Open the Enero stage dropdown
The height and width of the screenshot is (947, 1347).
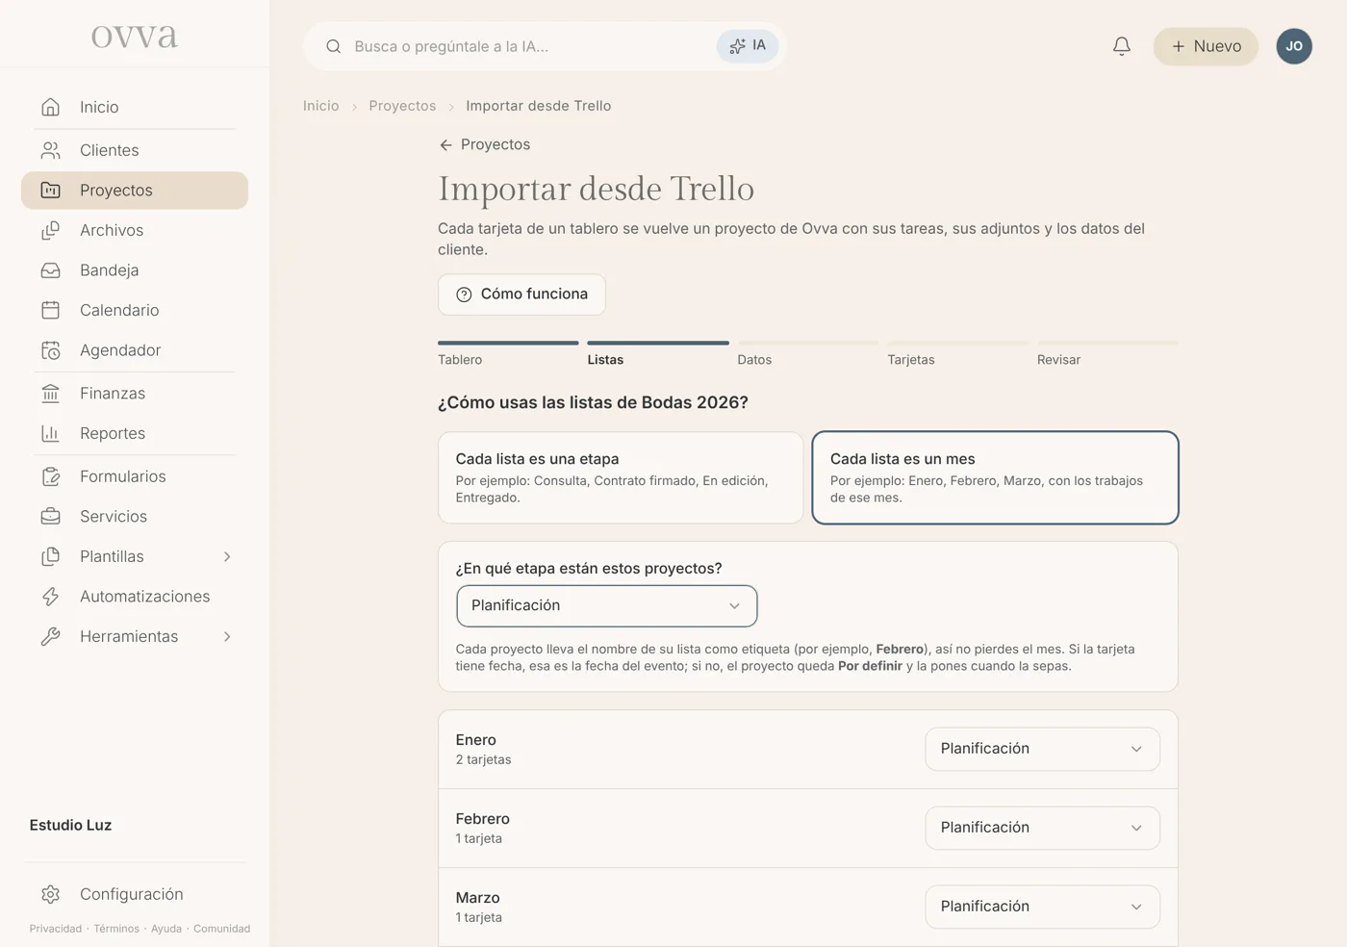(1042, 749)
